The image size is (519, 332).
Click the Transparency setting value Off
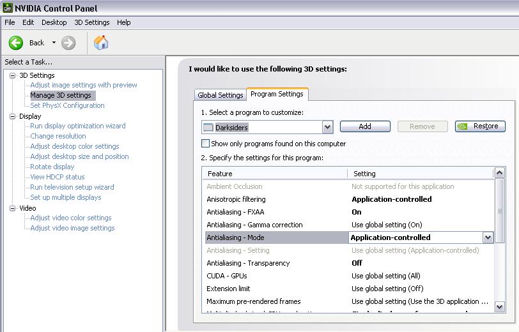coord(357,263)
